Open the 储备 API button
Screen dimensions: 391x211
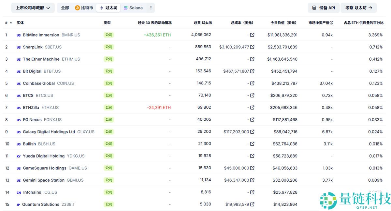pos(324,8)
